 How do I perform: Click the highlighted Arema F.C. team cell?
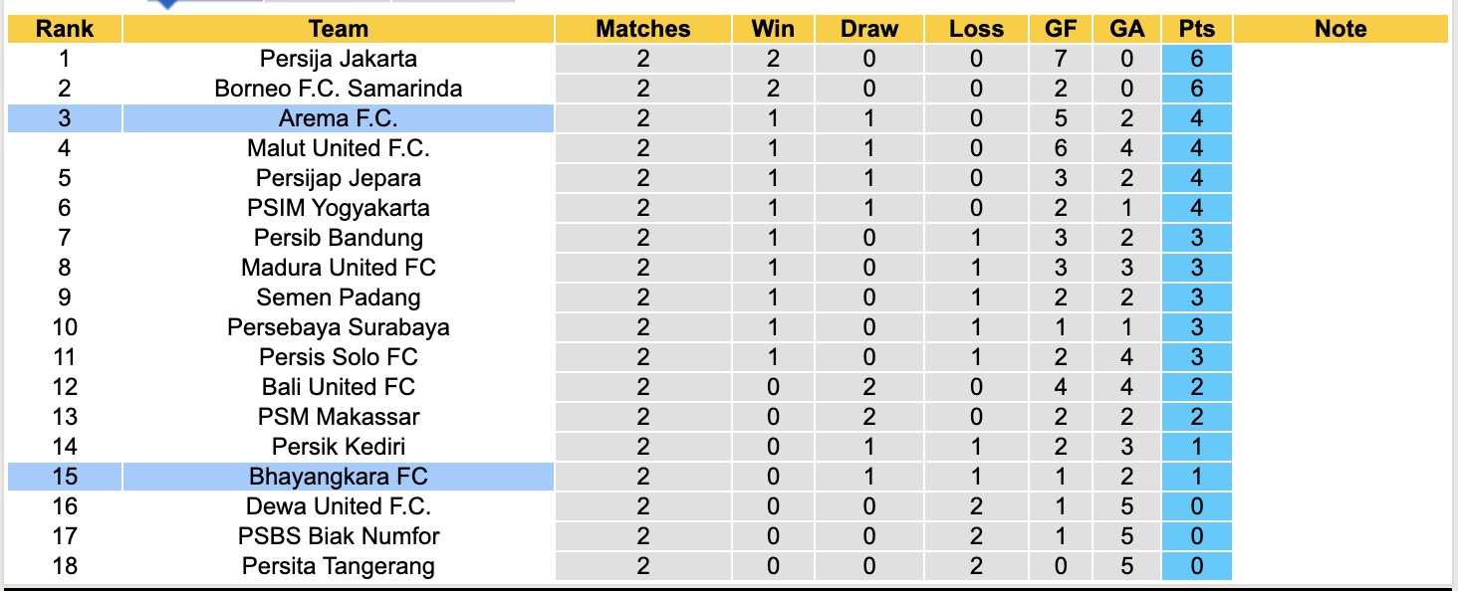pos(338,118)
